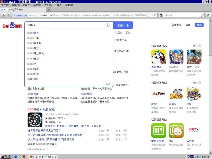
Task: Open a new tab with plus button
Action: [49, 10]
